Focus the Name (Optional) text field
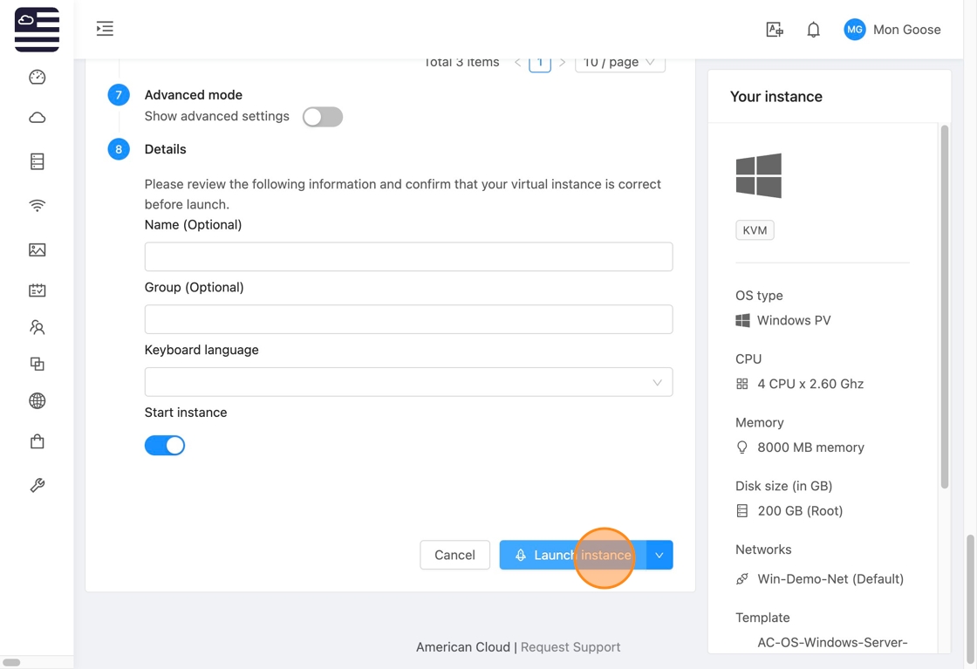The width and height of the screenshot is (977, 669). pyautogui.click(x=408, y=256)
